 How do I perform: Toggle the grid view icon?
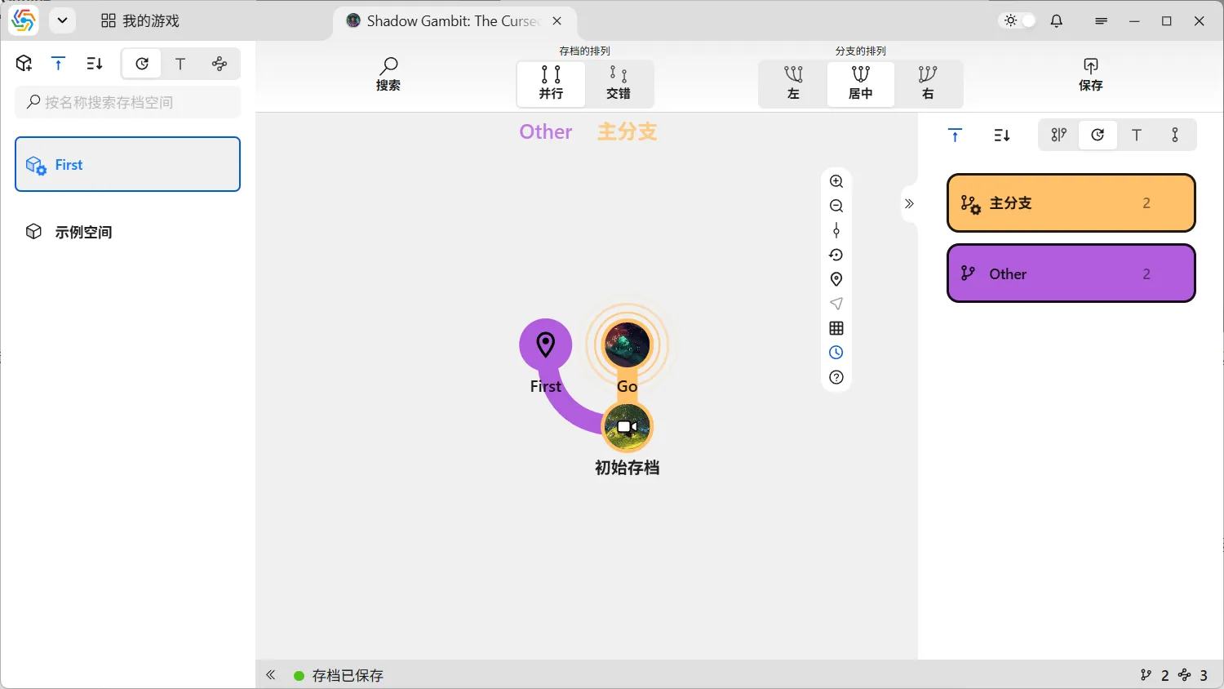click(x=836, y=328)
